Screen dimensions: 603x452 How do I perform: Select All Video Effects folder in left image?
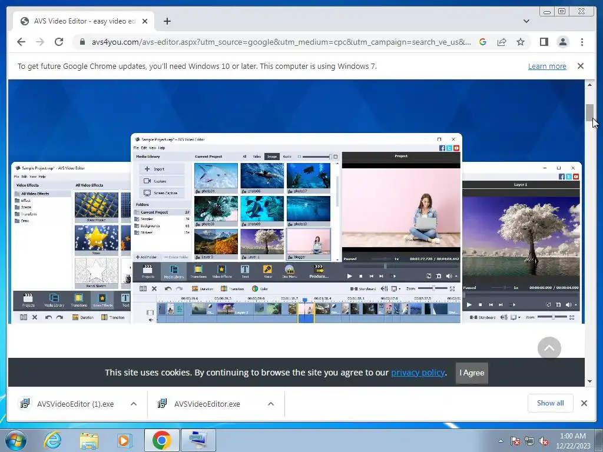(x=35, y=194)
